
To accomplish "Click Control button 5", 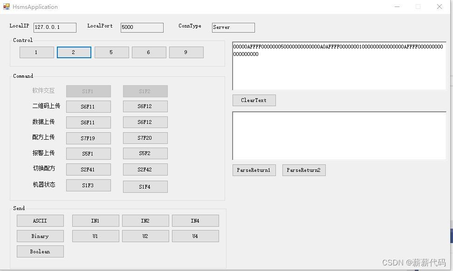I will pos(111,52).
